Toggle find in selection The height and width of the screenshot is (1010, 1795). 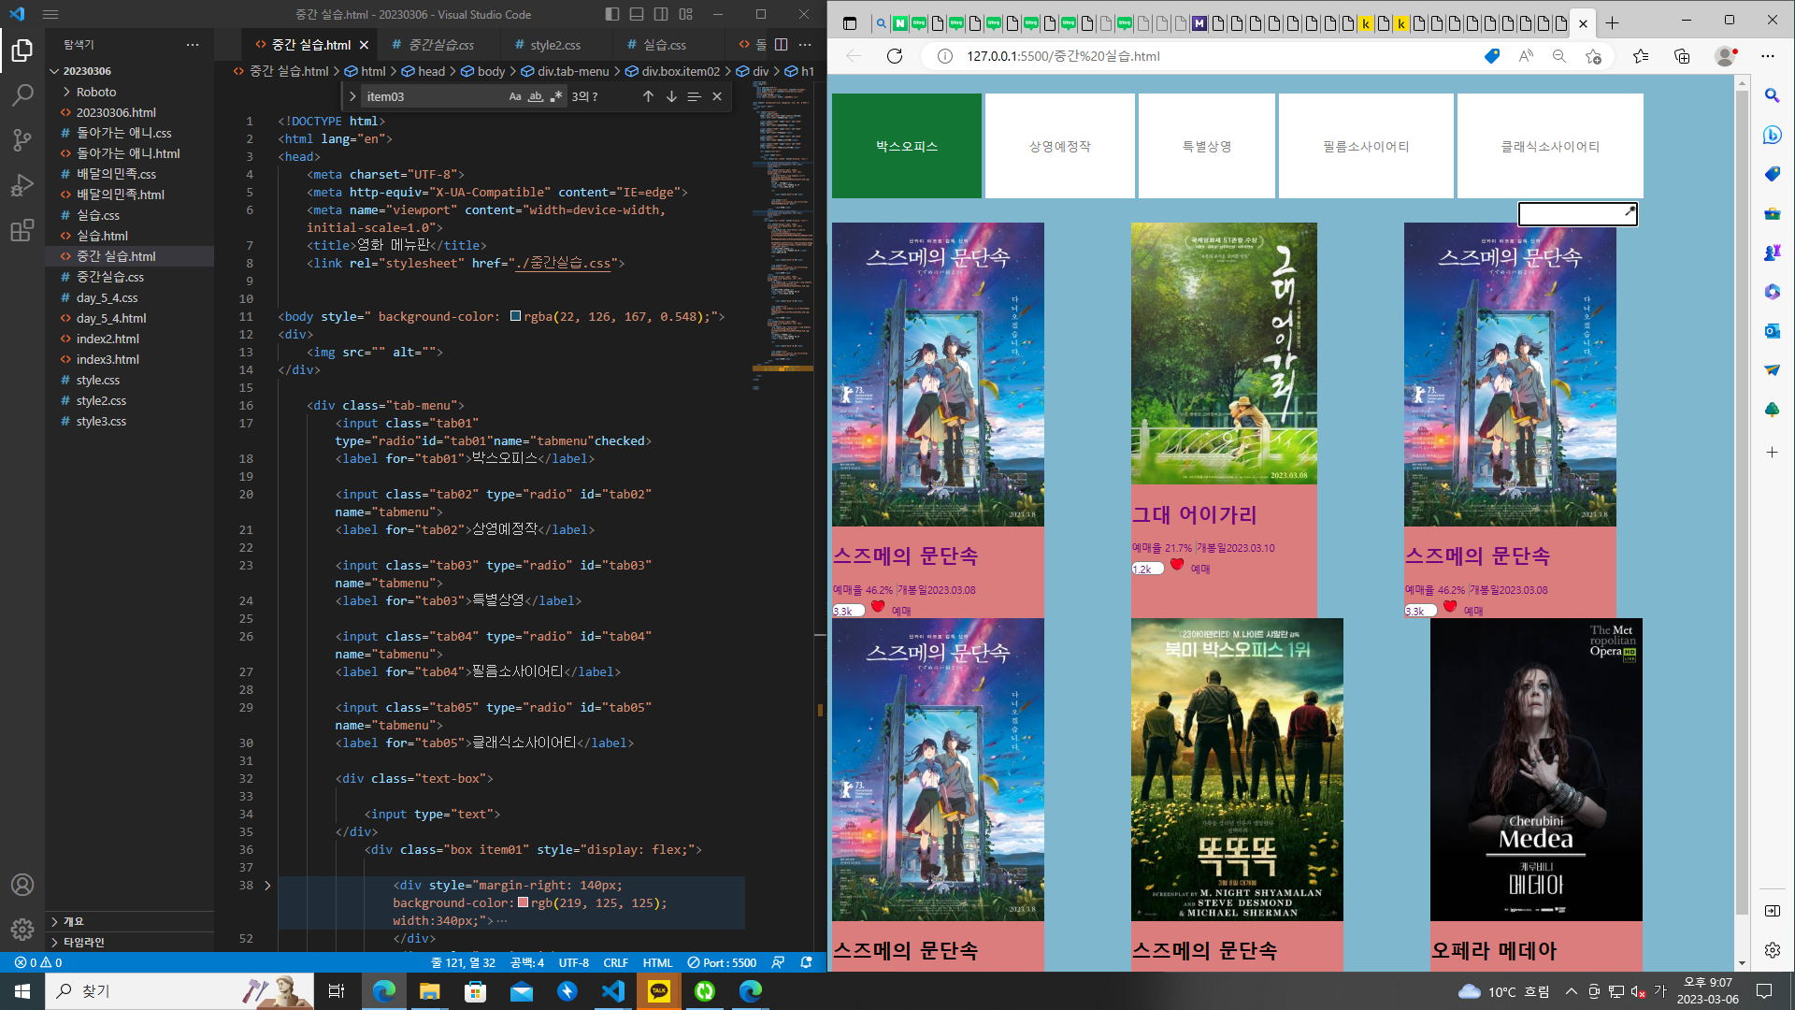694,96
